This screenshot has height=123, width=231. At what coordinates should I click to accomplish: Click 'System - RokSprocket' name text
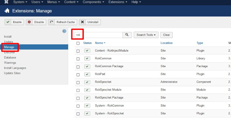pyautogui.click(x=109, y=113)
